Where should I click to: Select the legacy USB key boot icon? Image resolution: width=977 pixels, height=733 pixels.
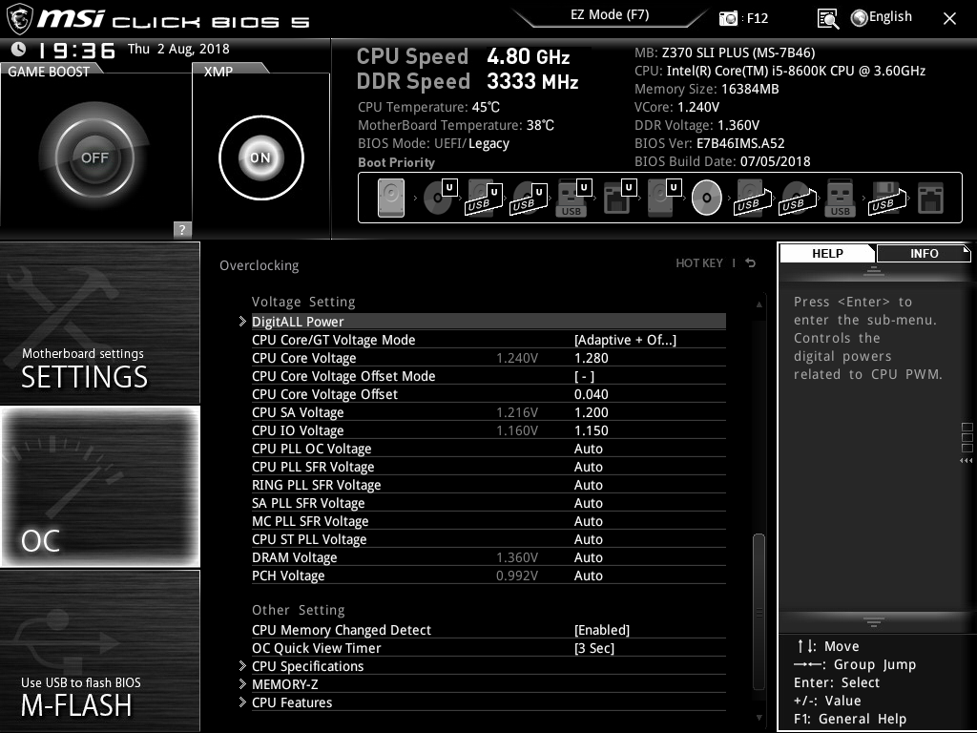click(x=840, y=199)
